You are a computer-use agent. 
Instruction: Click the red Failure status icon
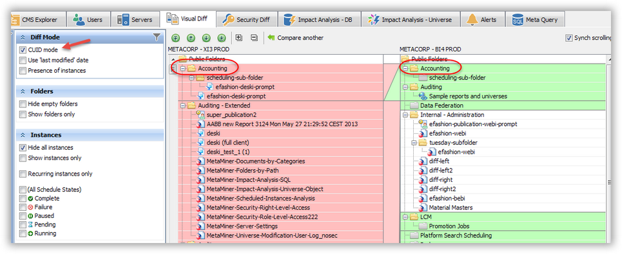(30, 207)
